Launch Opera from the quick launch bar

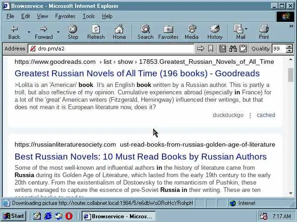click(x=69, y=216)
